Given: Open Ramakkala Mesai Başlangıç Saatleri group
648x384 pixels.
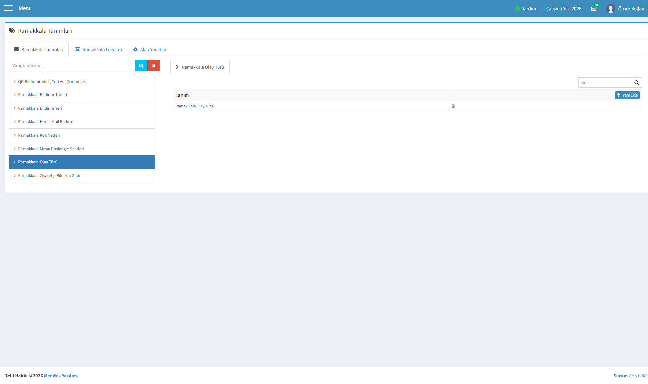Looking at the screenshot, I should (82, 149).
